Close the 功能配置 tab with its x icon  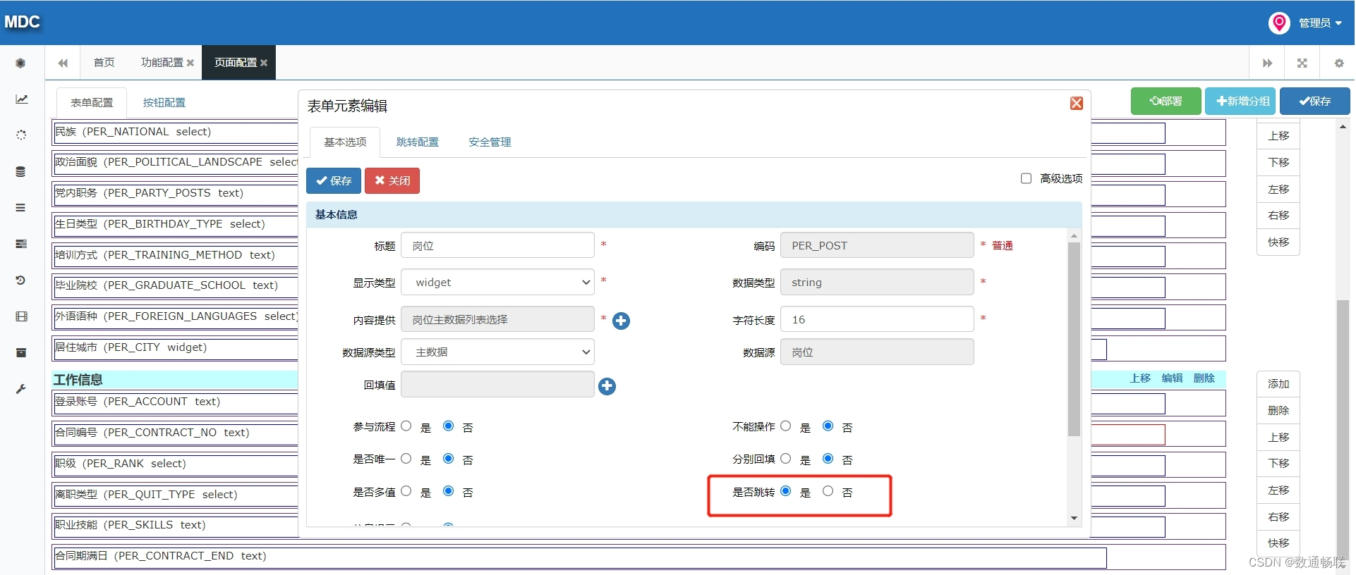(x=190, y=63)
